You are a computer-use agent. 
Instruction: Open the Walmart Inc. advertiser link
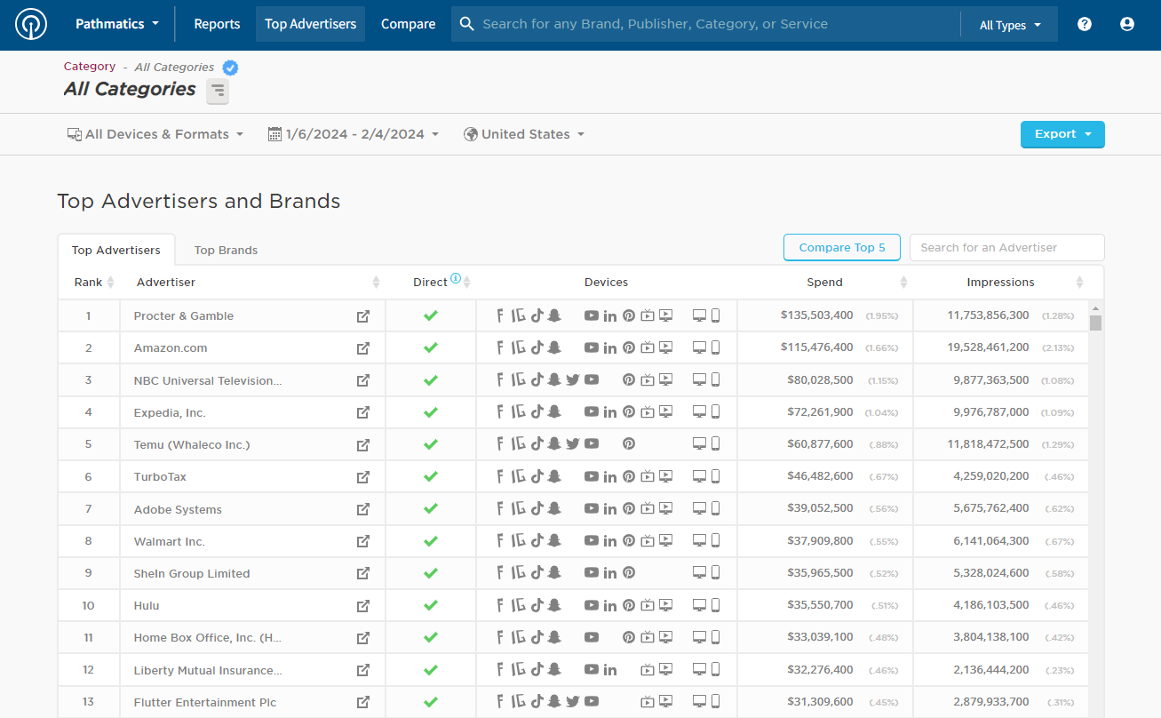click(x=170, y=541)
